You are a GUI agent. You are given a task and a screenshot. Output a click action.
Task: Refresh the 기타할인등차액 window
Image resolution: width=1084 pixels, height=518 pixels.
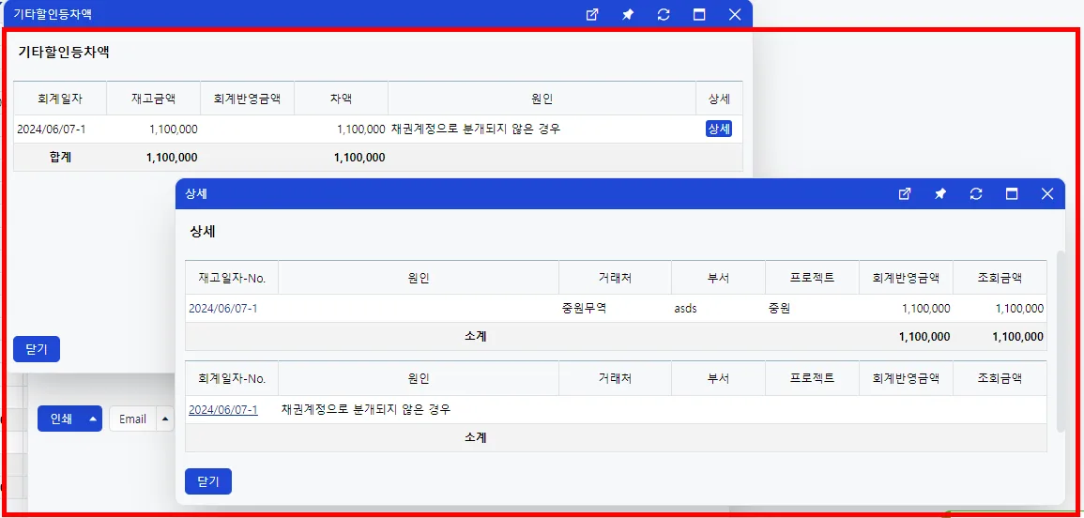(x=664, y=14)
